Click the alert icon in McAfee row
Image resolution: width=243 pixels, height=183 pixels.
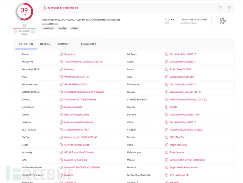[167, 160]
